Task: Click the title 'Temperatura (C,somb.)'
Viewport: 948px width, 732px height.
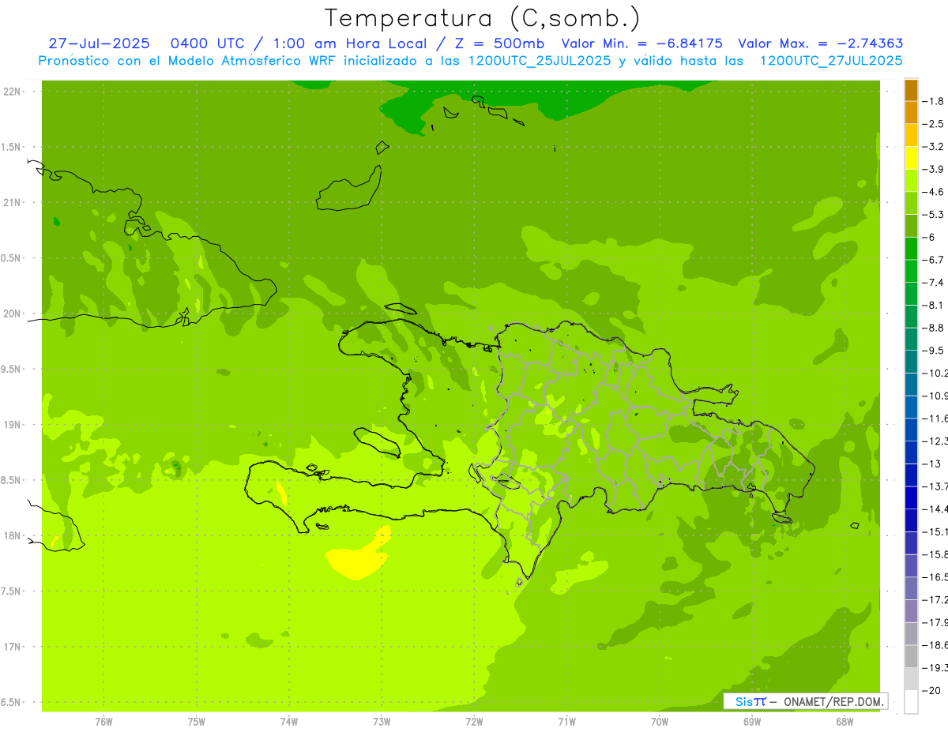Action: 483,18
